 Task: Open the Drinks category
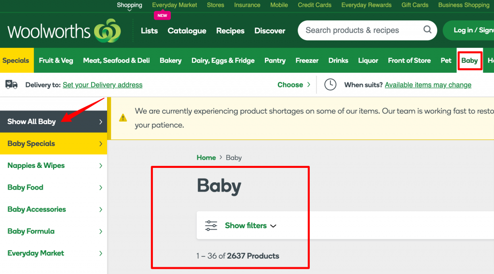click(338, 60)
